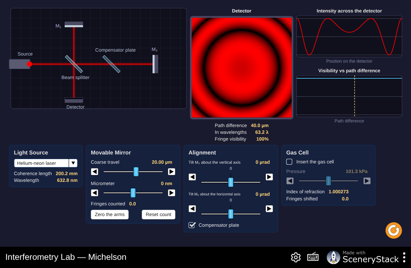Click the Interferometry Lab — Michelson title
Viewport: 411px width, 268px height.
tap(66, 257)
